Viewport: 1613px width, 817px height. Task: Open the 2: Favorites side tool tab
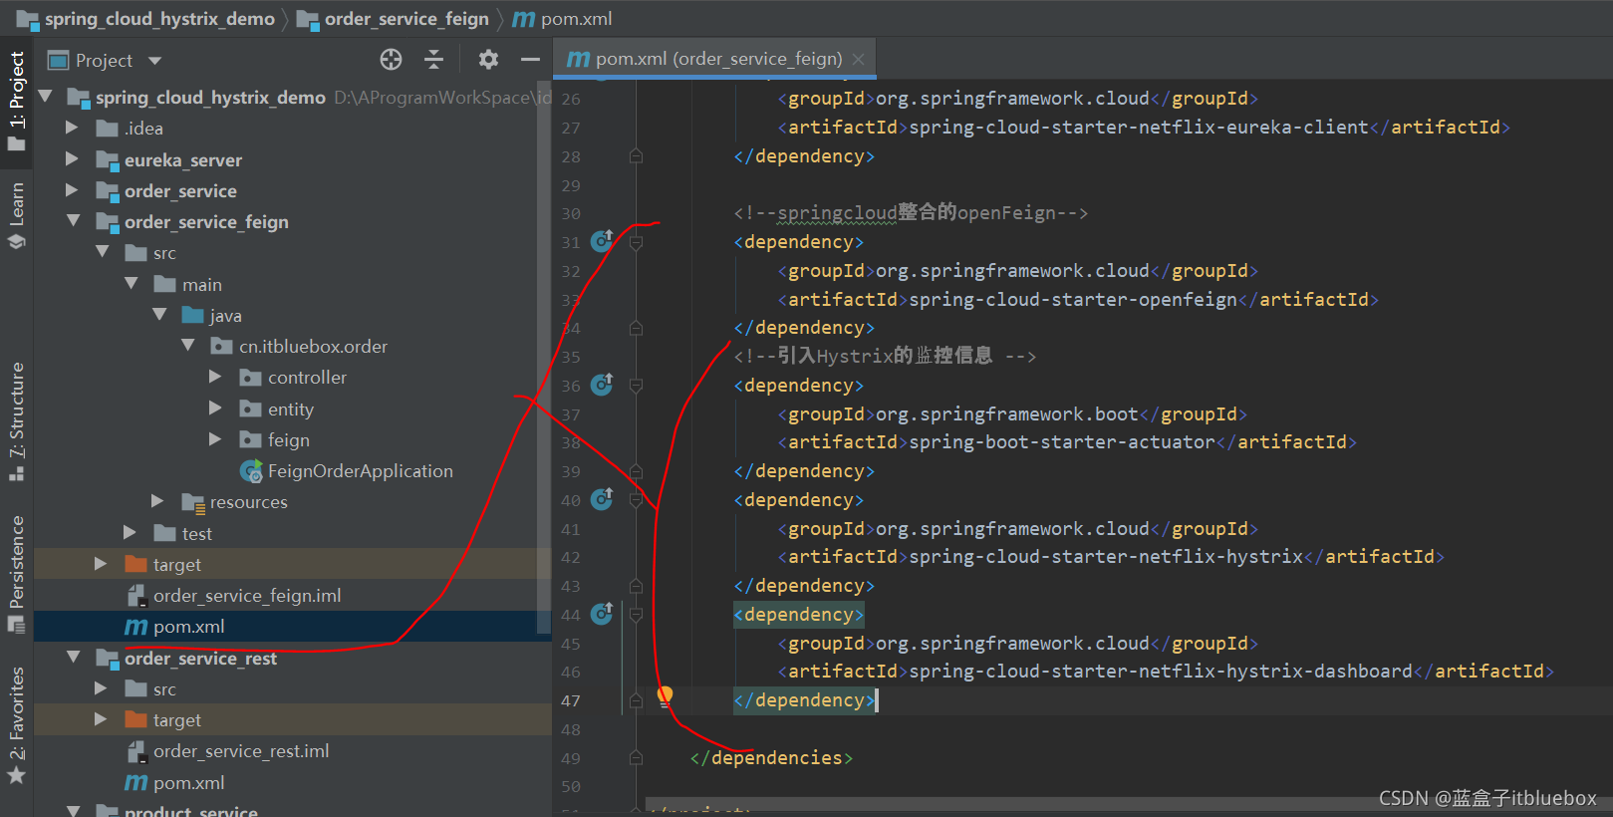[x=16, y=724]
